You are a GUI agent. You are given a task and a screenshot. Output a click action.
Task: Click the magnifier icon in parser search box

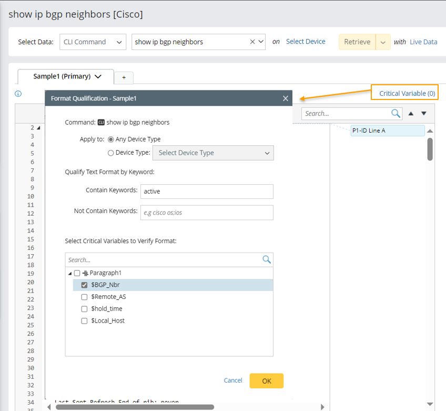pos(396,113)
